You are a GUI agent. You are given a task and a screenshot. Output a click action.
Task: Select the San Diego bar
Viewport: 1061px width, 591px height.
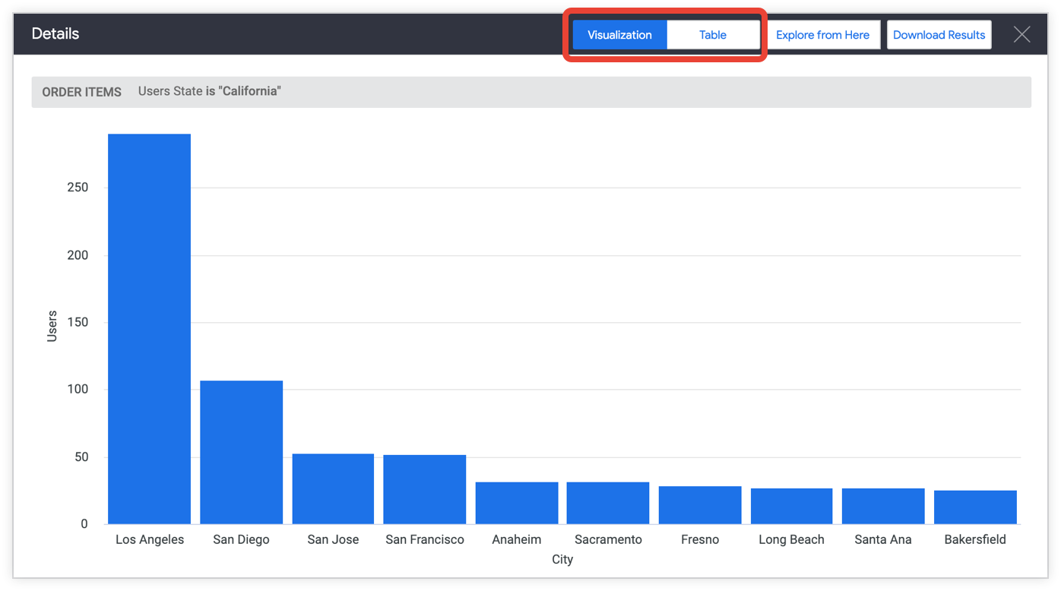pyautogui.click(x=241, y=452)
